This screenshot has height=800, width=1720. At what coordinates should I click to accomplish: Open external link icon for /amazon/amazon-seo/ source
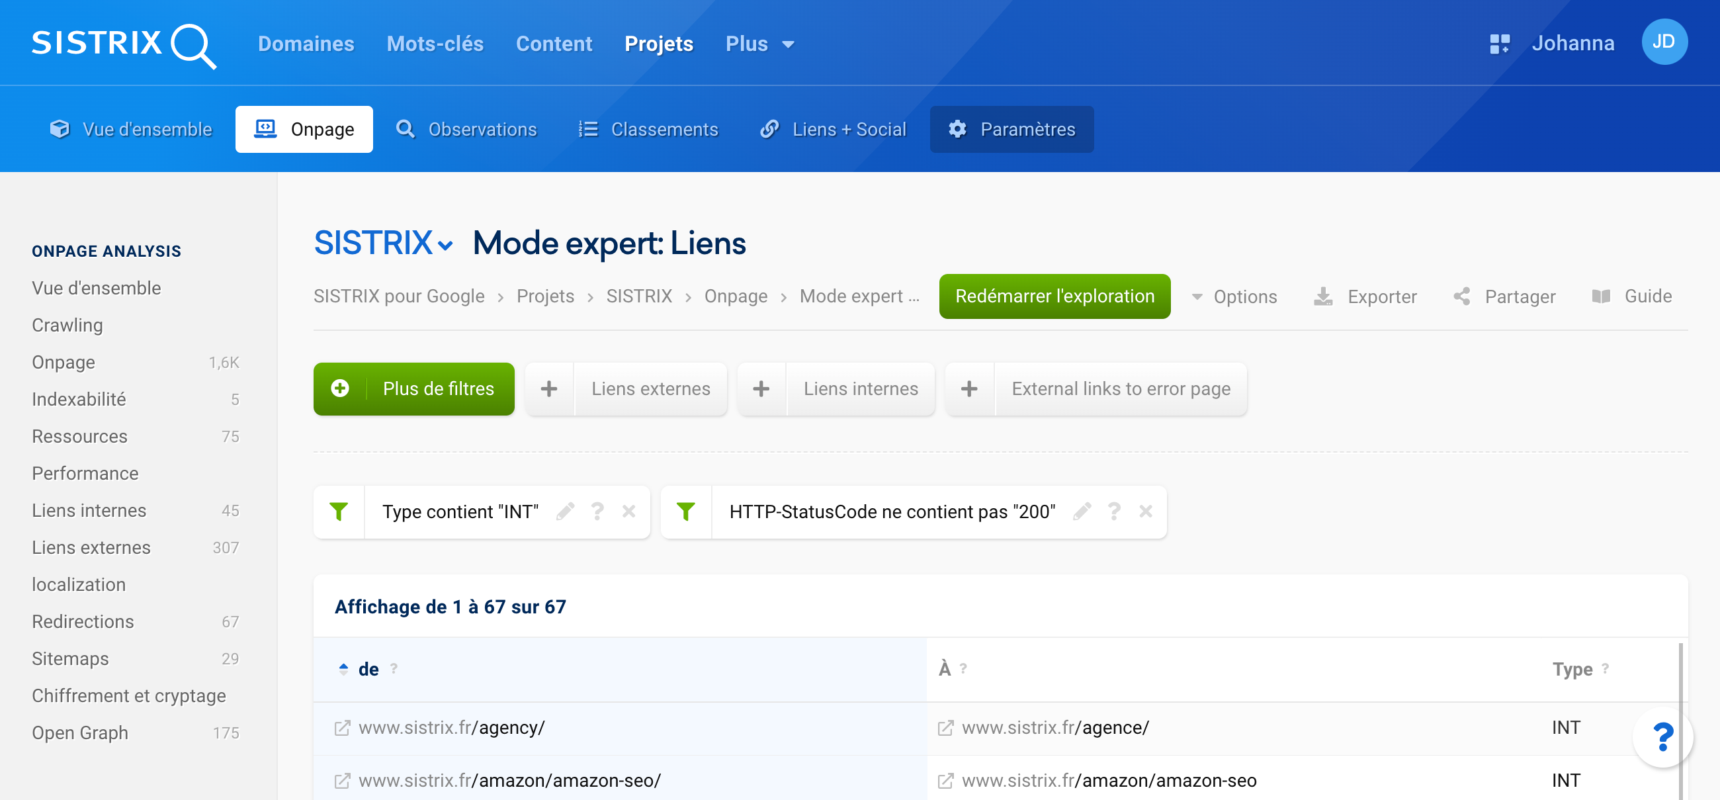(342, 781)
